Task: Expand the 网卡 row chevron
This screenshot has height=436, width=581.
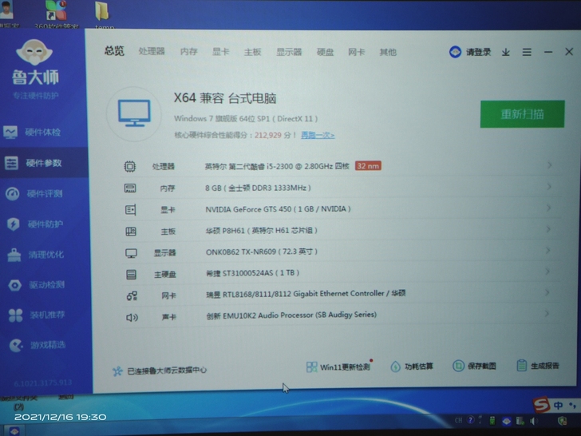Action: coord(547,293)
